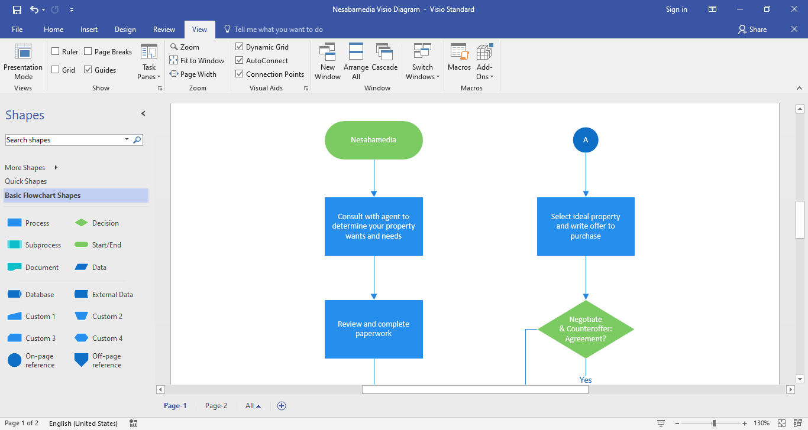Insert a new page with plus icon
The image size is (808, 430).
(x=282, y=406)
